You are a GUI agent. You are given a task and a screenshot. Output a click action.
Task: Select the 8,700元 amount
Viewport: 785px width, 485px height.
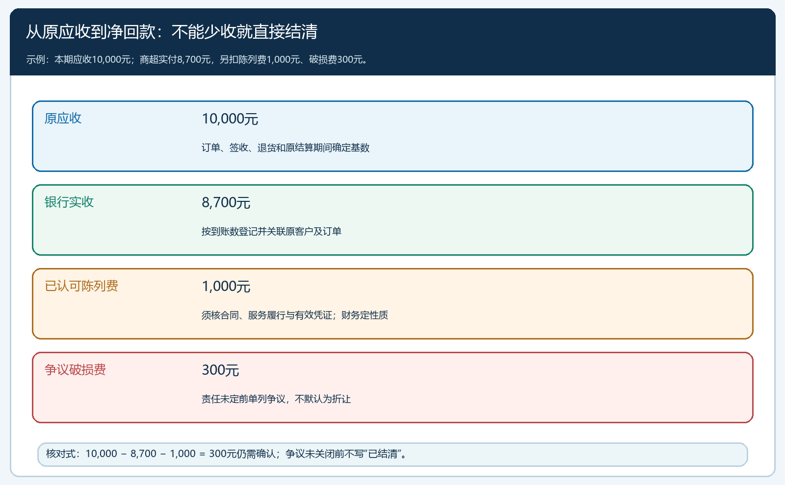(226, 202)
